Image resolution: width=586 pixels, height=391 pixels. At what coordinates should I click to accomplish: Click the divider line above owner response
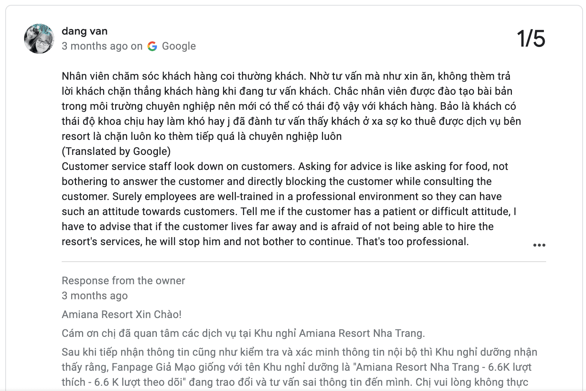click(x=304, y=262)
